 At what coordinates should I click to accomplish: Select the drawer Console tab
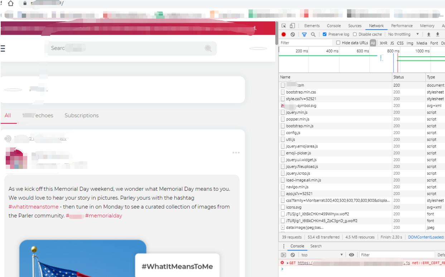(x=297, y=246)
